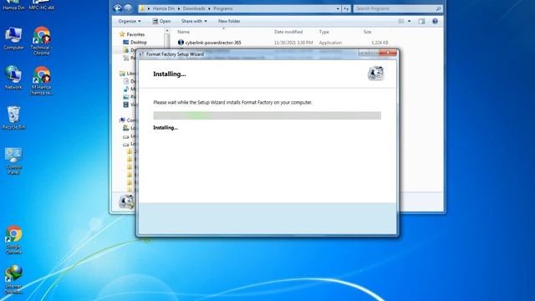535x301 pixels.
Task: Click Explorer forward navigation arrow
Action: [128, 8]
